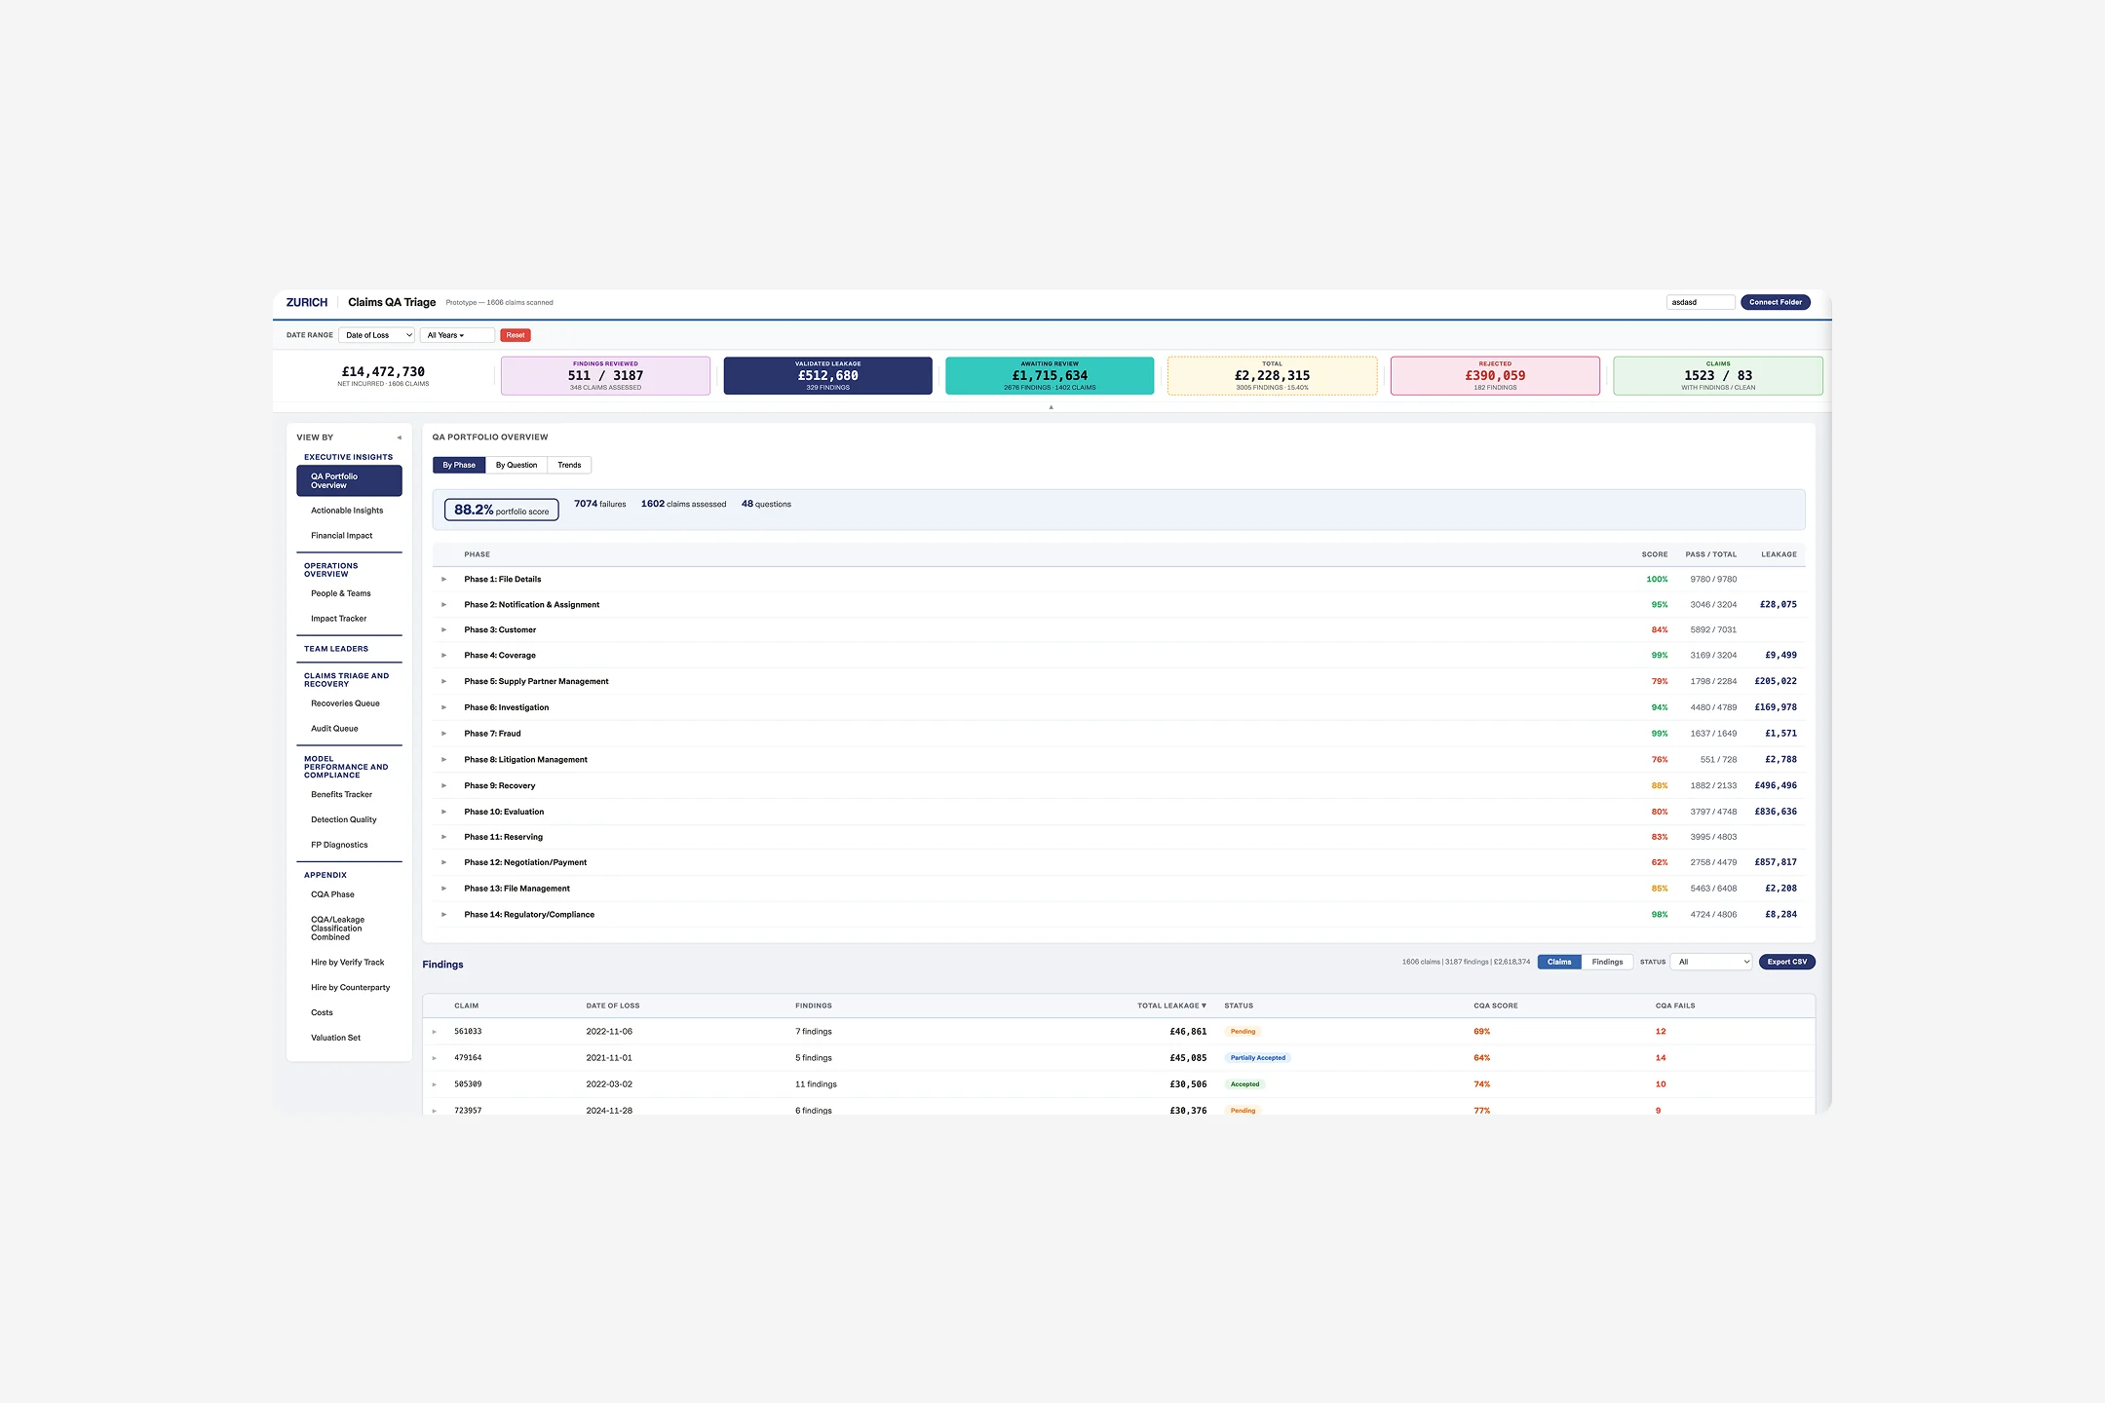Screen dimensions: 2105x1403
Task: Expand claim 505309 row
Action: (x=435, y=1084)
